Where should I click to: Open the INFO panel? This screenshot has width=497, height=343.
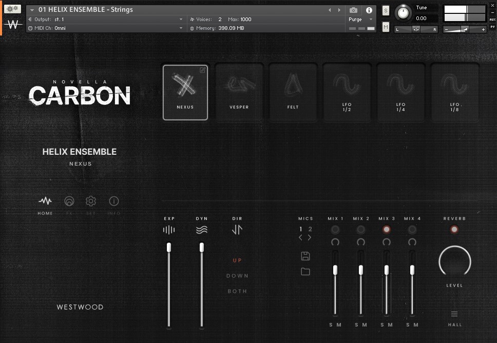(113, 201)
